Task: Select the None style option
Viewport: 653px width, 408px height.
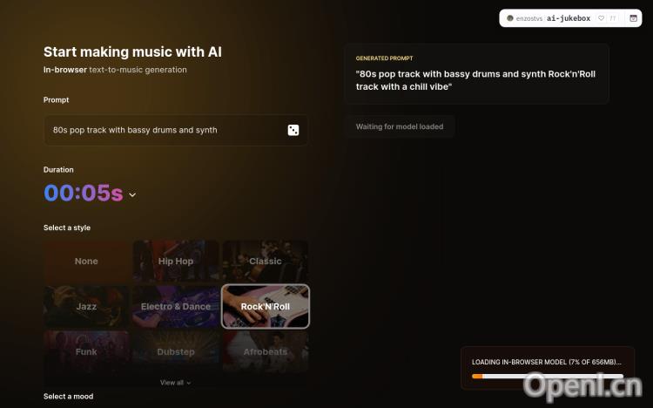Action: (x=86, y=262)
